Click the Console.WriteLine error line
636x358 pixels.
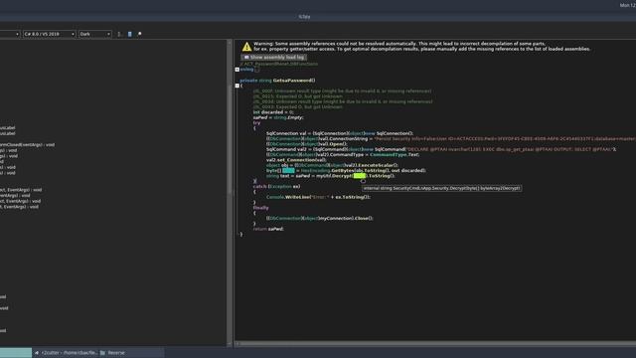(318, 197)
